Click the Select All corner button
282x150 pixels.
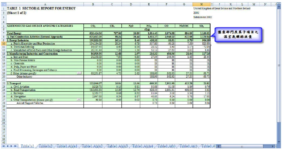tap(4, 4)
